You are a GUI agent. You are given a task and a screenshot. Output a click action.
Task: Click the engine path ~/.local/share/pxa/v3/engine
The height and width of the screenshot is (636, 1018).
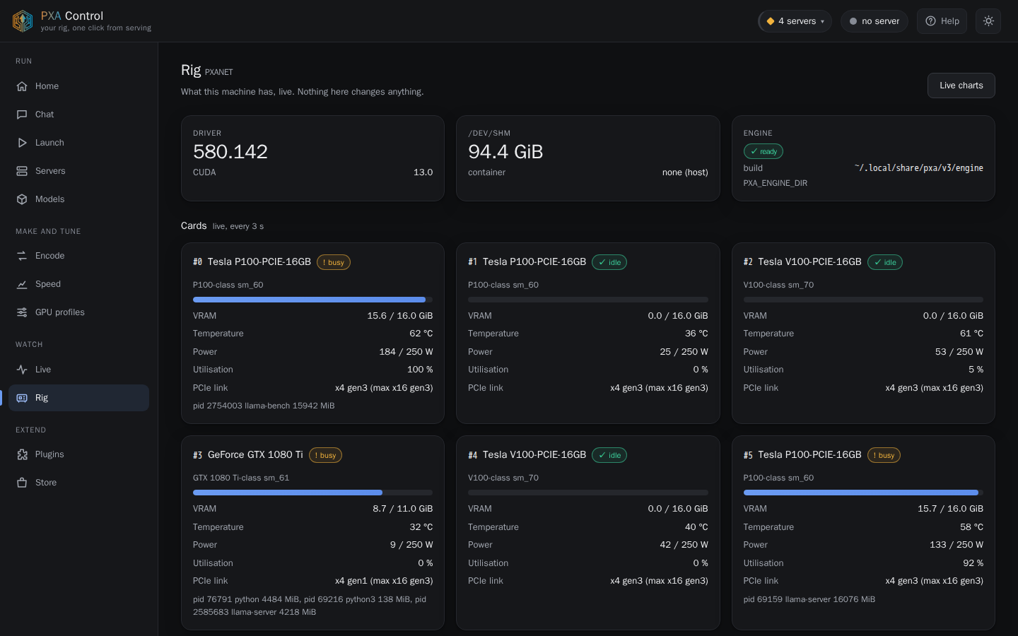click(918, 168)
